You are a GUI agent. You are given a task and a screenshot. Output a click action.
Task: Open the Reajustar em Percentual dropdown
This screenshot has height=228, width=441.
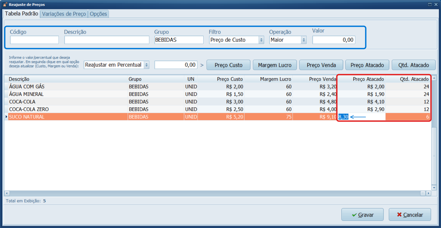coord(147,65)
